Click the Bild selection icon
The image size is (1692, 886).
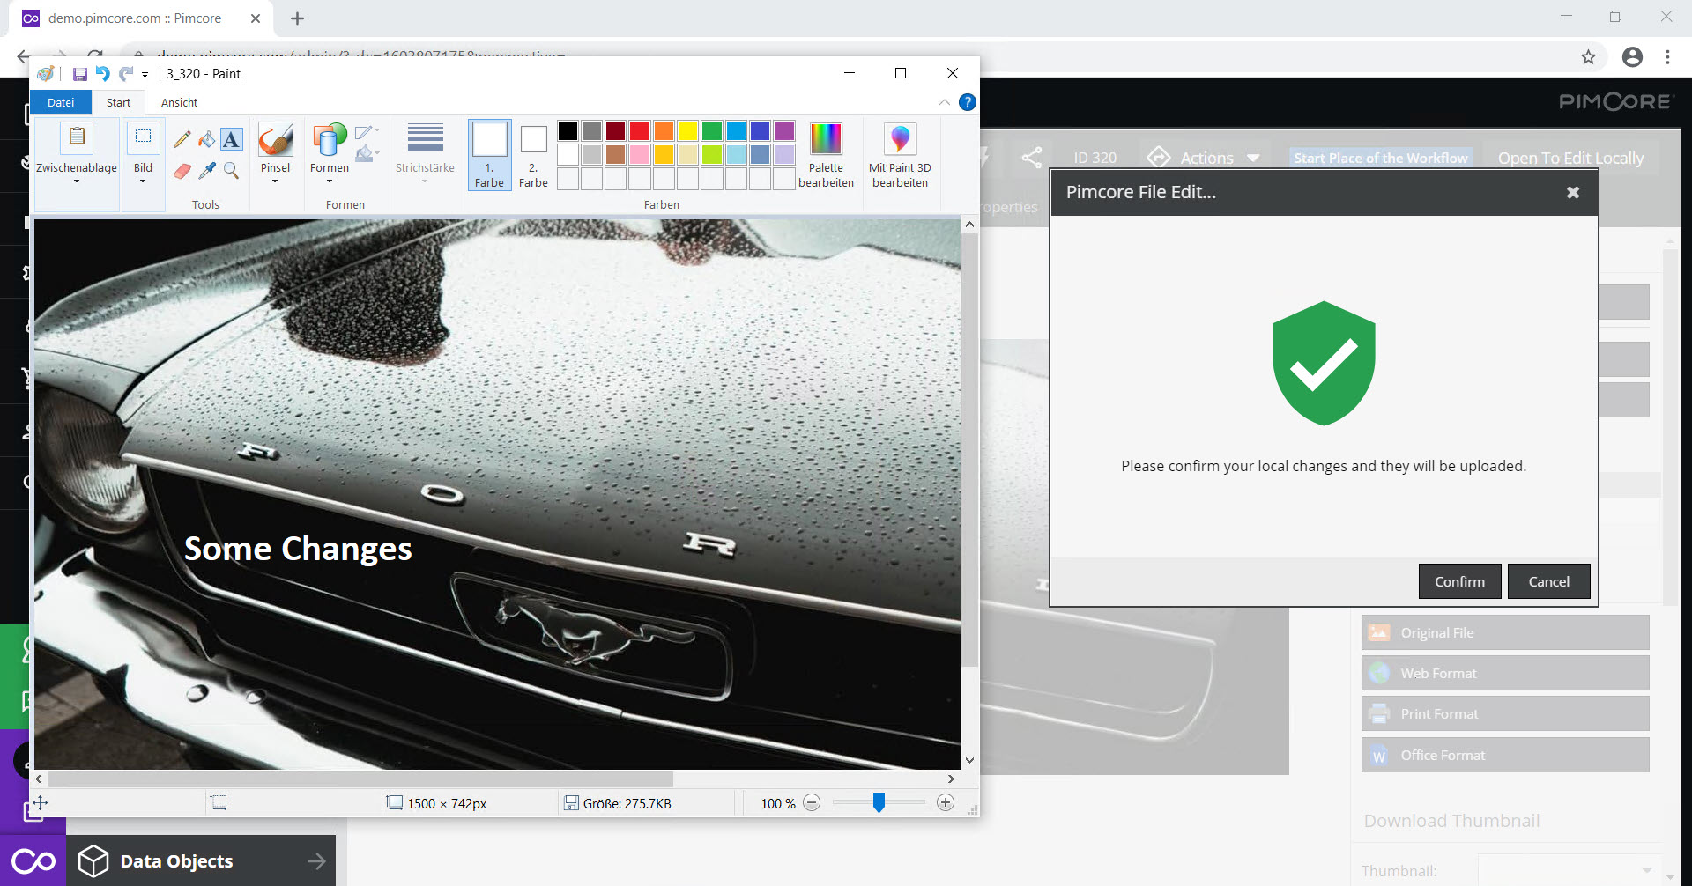point(143,139)
